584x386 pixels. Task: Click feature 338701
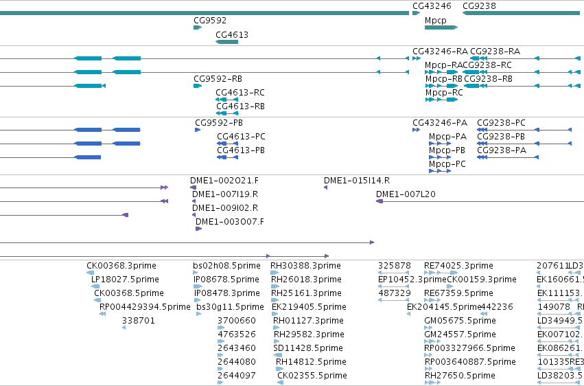(x=138, y=321)
